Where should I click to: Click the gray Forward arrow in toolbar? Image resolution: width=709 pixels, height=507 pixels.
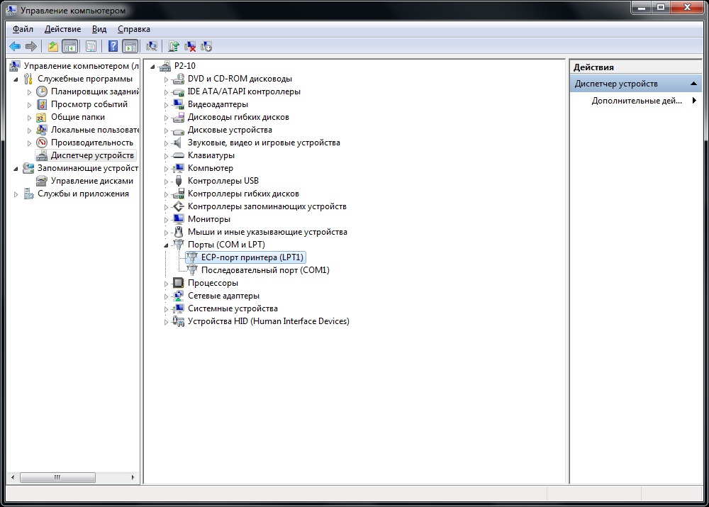point(30,46)
